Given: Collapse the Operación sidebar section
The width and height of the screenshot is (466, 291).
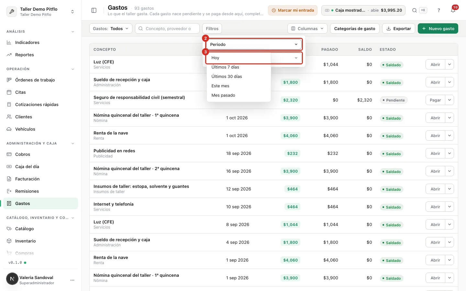Looking at the screenshot, I should [x=73, y=69].
